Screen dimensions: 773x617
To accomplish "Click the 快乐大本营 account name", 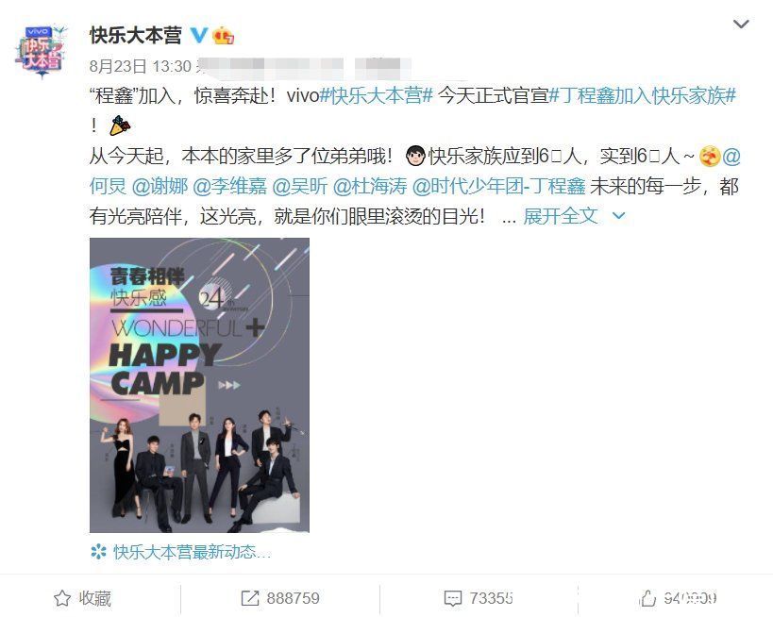I will [x=136, y=36].
